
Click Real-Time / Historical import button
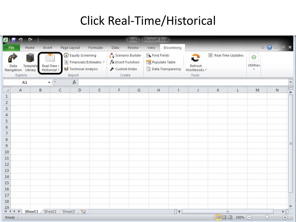[x=50, y=62]
